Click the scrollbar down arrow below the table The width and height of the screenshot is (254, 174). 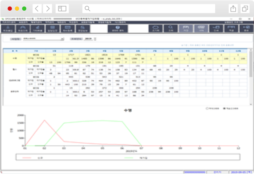(251, 104)
